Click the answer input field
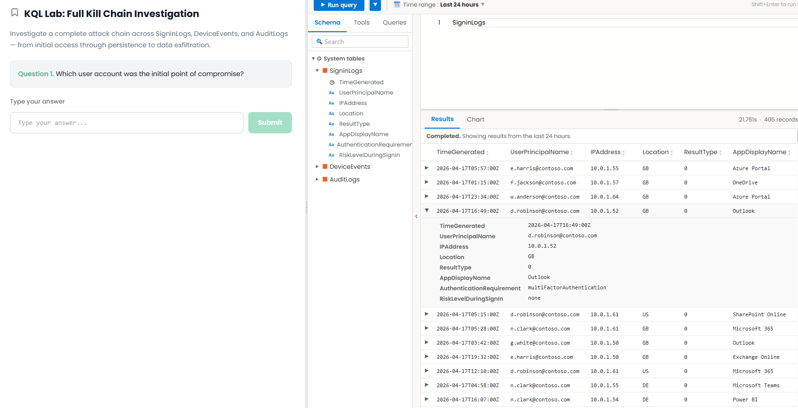Image resolution: width=798 pixels, height=408 pixels. point(127,122)
